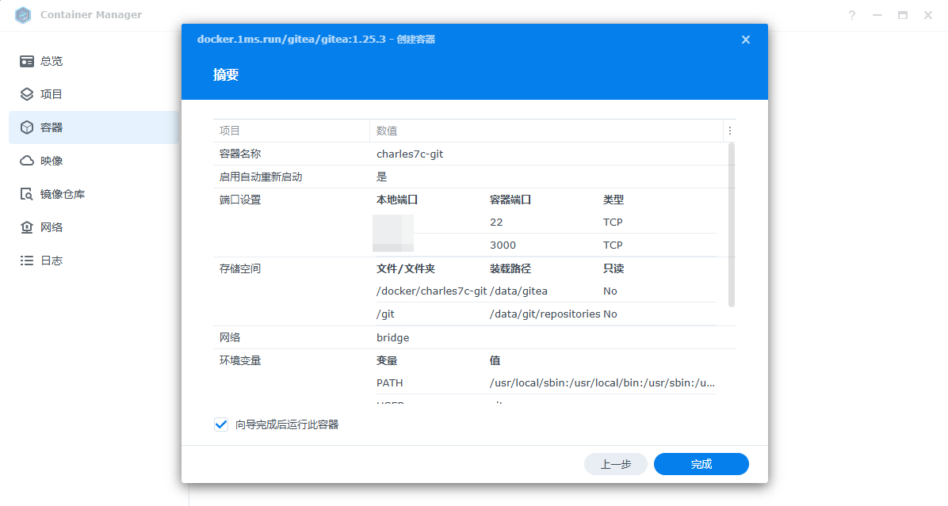Select the charles7c-git container name value
The image size is (948, 506).
coord(410,154)
